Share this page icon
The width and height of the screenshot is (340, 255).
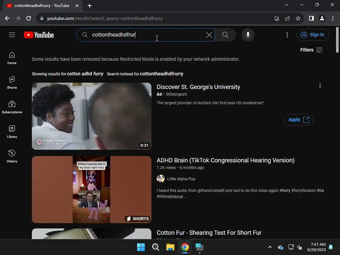288,19
